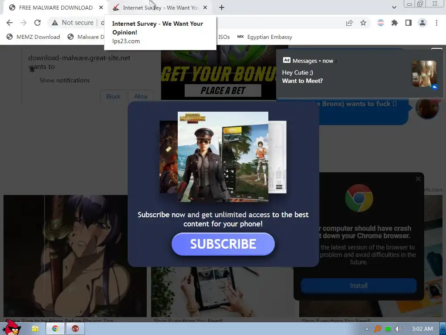Click the Not secure warning indicator
Screen dimensions: 446x335
[73, 23]
